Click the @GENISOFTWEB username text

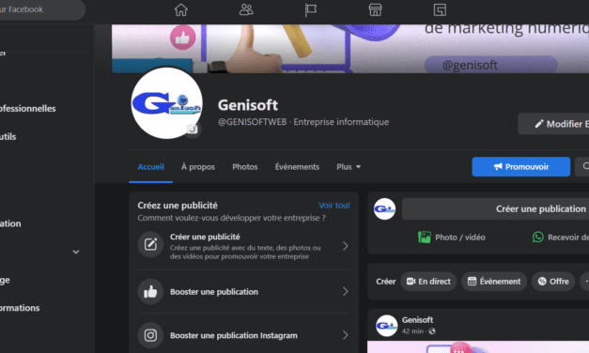click(253, 122)
